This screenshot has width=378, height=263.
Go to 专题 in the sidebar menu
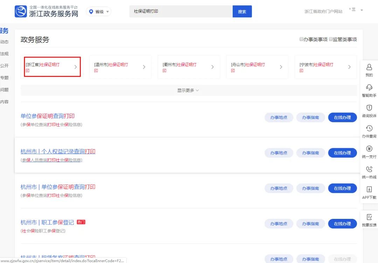[x=4, y=77]
